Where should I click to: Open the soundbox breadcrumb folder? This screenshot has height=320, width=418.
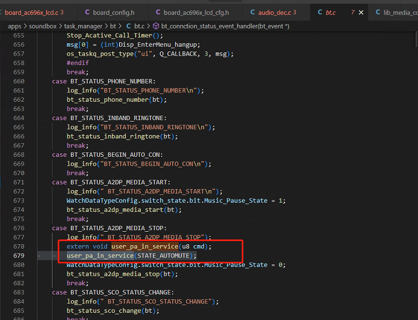coord(43,26)
